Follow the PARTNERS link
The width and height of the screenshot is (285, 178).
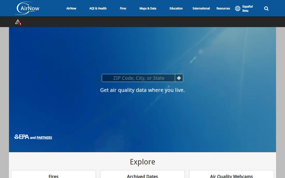[44, 138]
